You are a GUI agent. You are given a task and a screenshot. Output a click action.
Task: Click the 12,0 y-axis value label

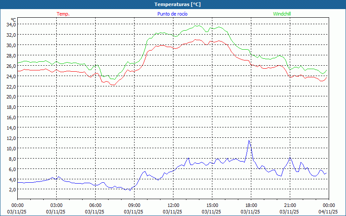pos(11,138)
